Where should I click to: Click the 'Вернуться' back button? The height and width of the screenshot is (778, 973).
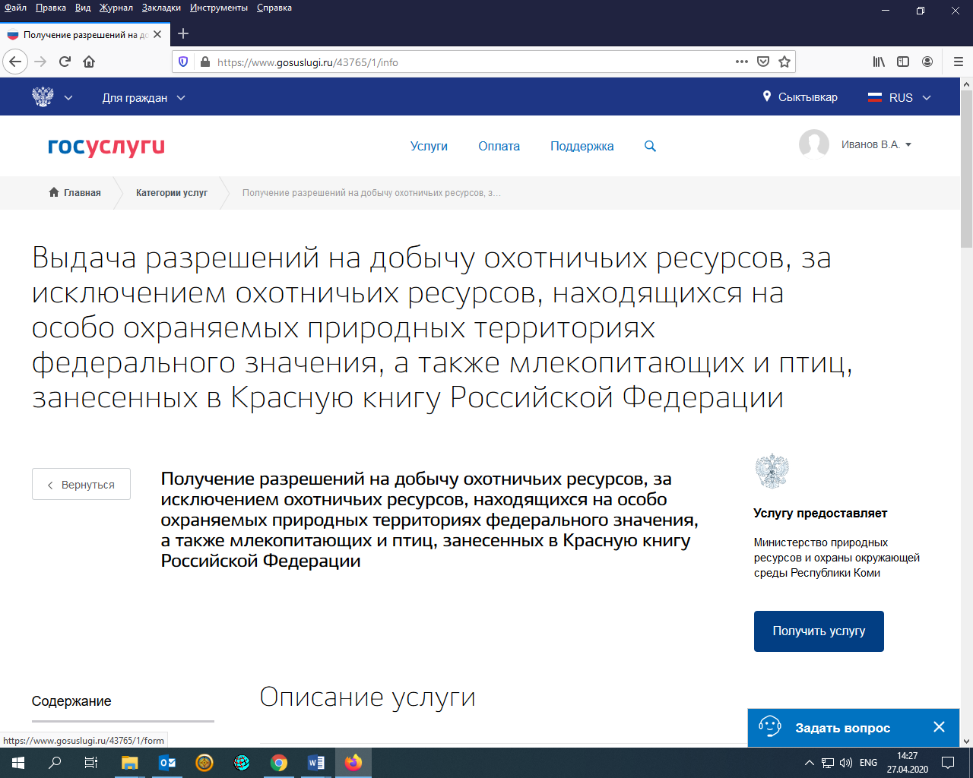point(81,485)
